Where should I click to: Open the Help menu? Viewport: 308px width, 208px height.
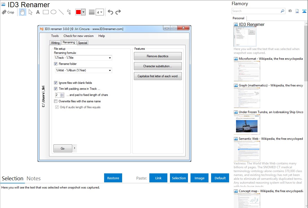[x=102, y=36]
